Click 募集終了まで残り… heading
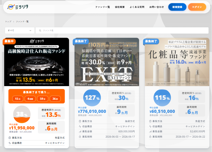212x152 pixels. coord(36,92)
